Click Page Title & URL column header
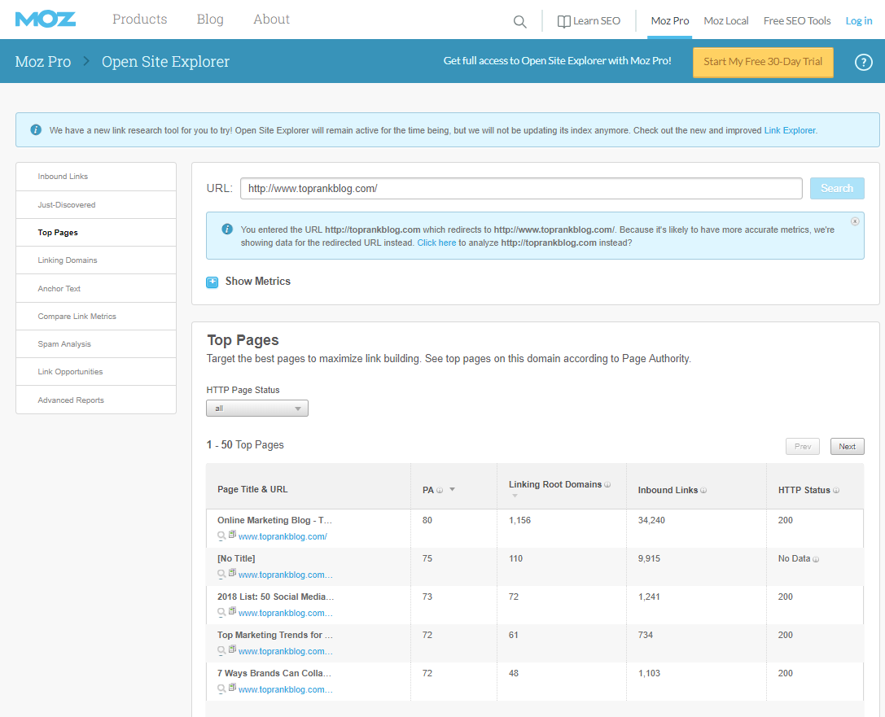 [x=252, y=490]
